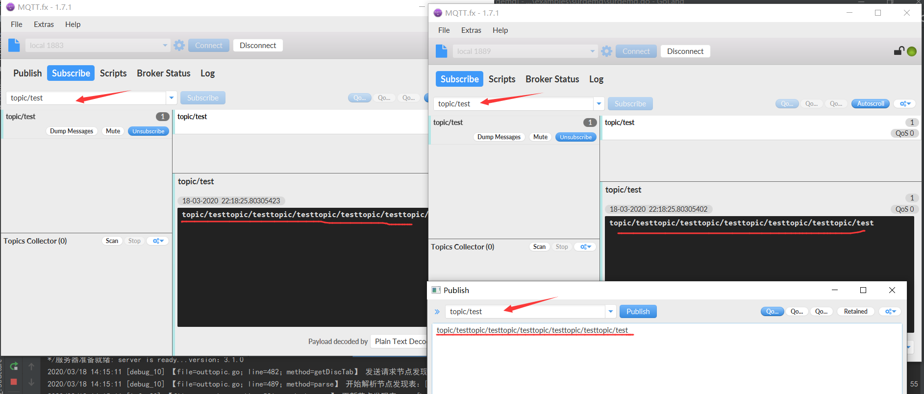This screenshot has width=924, height=394.
Task: Expand the subscribe topic dropdown arrow in local 1883 window
Action: 172,98
